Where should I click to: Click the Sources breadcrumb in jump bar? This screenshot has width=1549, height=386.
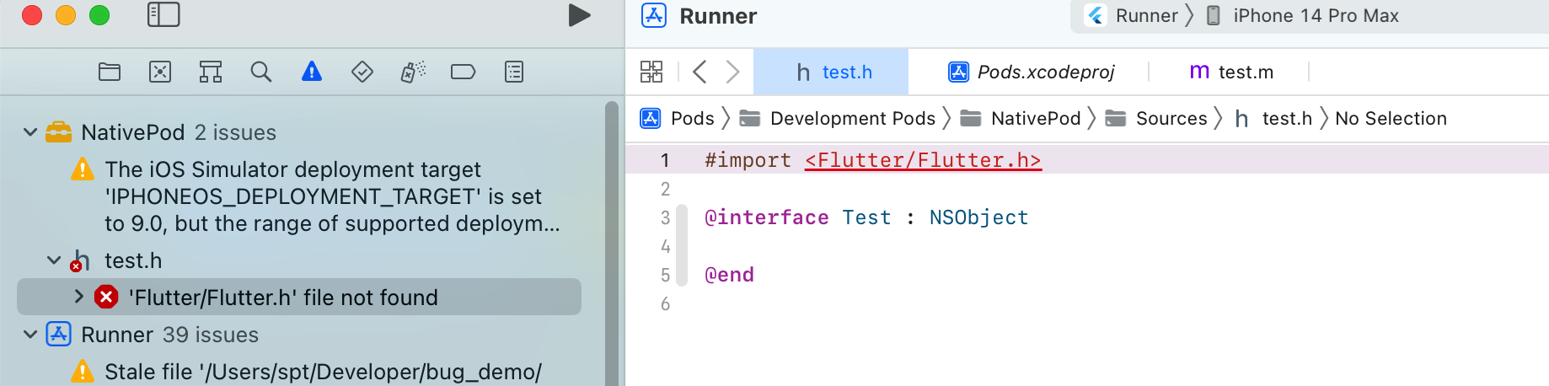tap(1171, 119)
